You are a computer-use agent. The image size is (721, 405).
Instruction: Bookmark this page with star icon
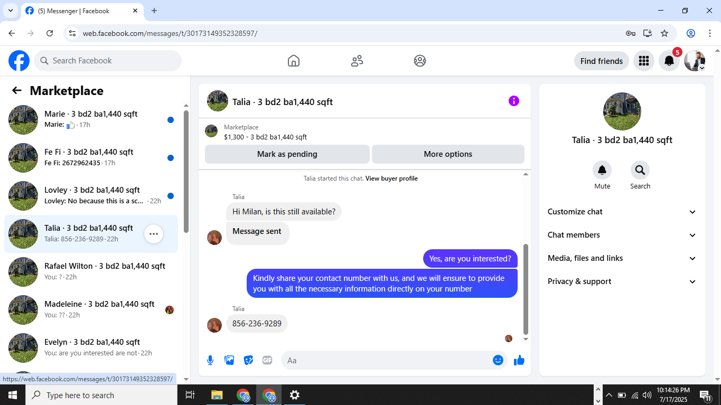coord(664,33)
